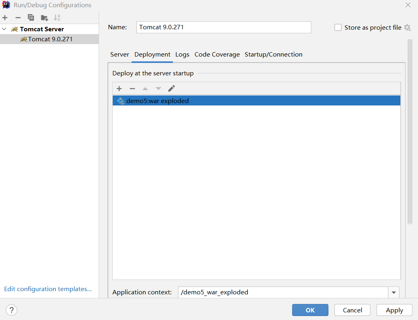
Task: Click the IntelliJ IDEA window logo
Action: coord(6,5)
